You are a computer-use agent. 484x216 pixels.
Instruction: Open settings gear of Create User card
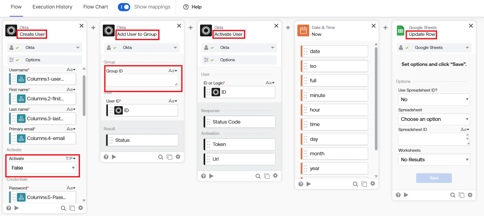click(x=81, y=208)
